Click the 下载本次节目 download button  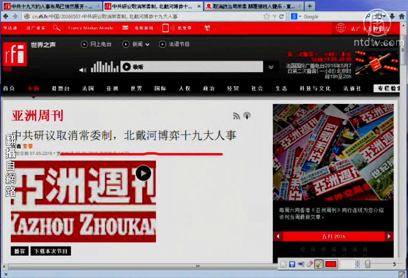[x=51, y=251]
